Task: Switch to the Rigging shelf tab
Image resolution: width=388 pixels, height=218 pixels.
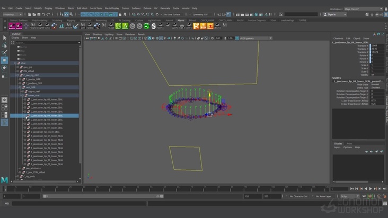Action: (71, 20)
